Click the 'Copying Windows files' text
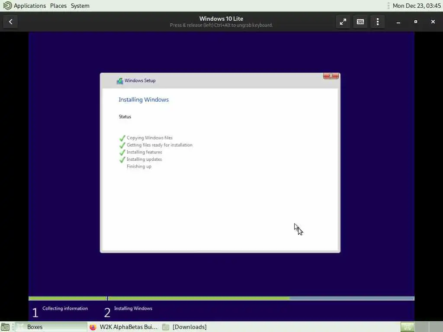443x332 pixels. coord(149,138)
